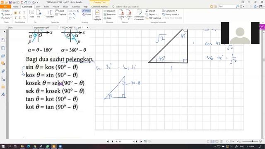This screenshot has width=265, height=149.
Task: Open the Comment Format tab
Action: click(99, 7)
